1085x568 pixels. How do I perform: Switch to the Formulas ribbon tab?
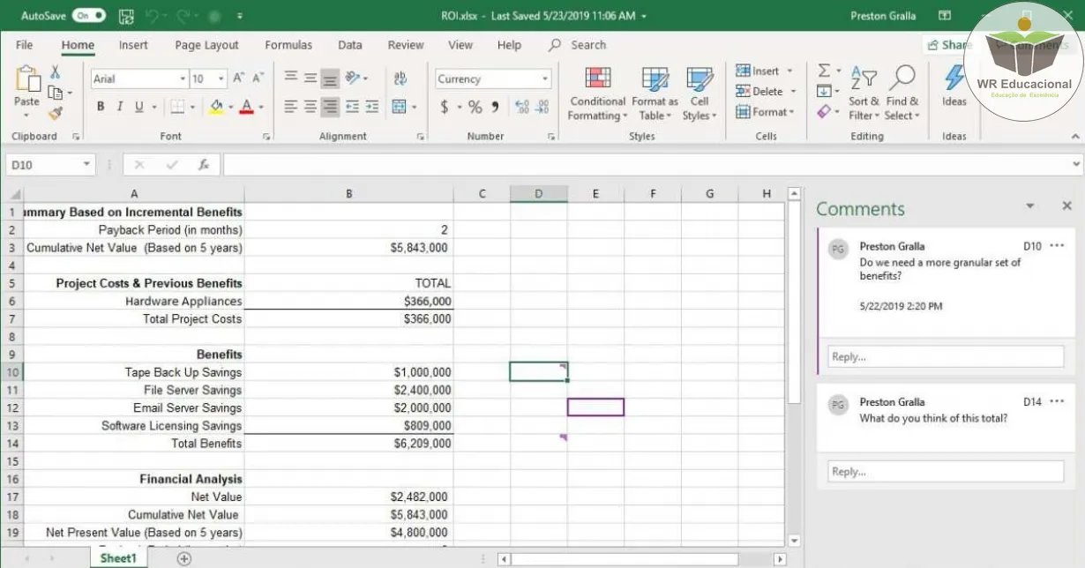(288, 45)
